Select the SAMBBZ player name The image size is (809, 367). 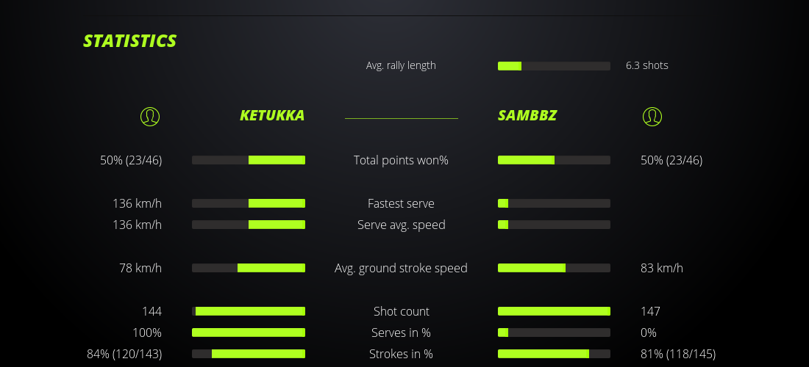[527, 116]
